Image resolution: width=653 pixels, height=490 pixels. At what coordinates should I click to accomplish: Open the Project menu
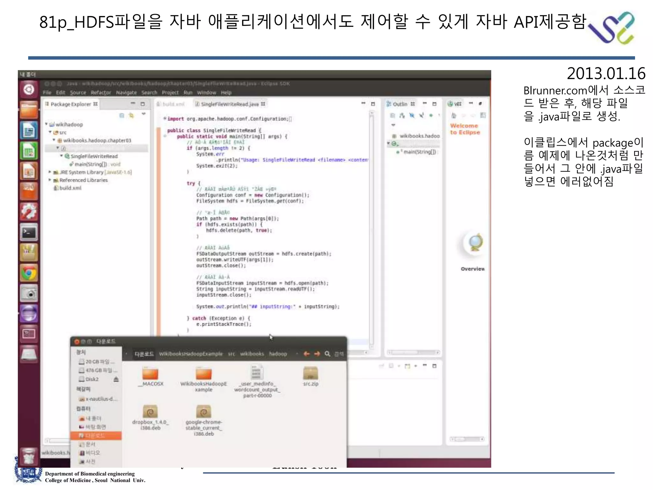coord(170,93)
